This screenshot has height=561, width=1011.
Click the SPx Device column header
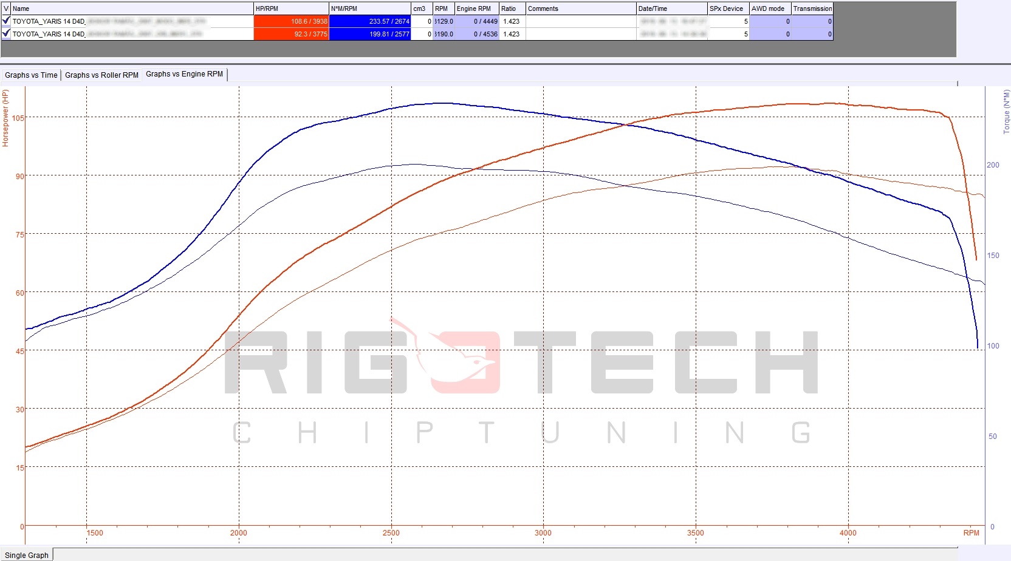[x=728, y=8]
